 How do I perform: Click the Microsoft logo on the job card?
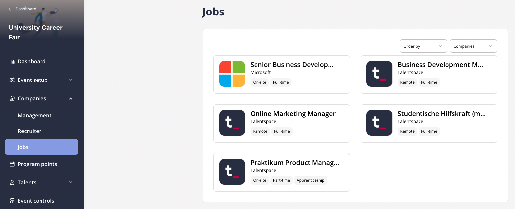(232, 74)
